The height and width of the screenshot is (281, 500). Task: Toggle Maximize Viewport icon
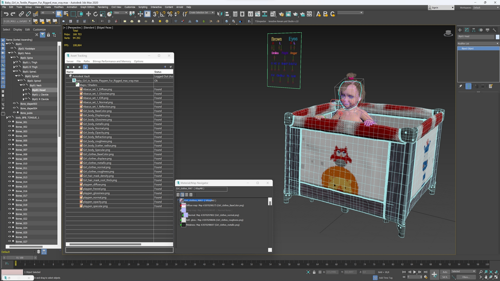(x=496, y=277)
